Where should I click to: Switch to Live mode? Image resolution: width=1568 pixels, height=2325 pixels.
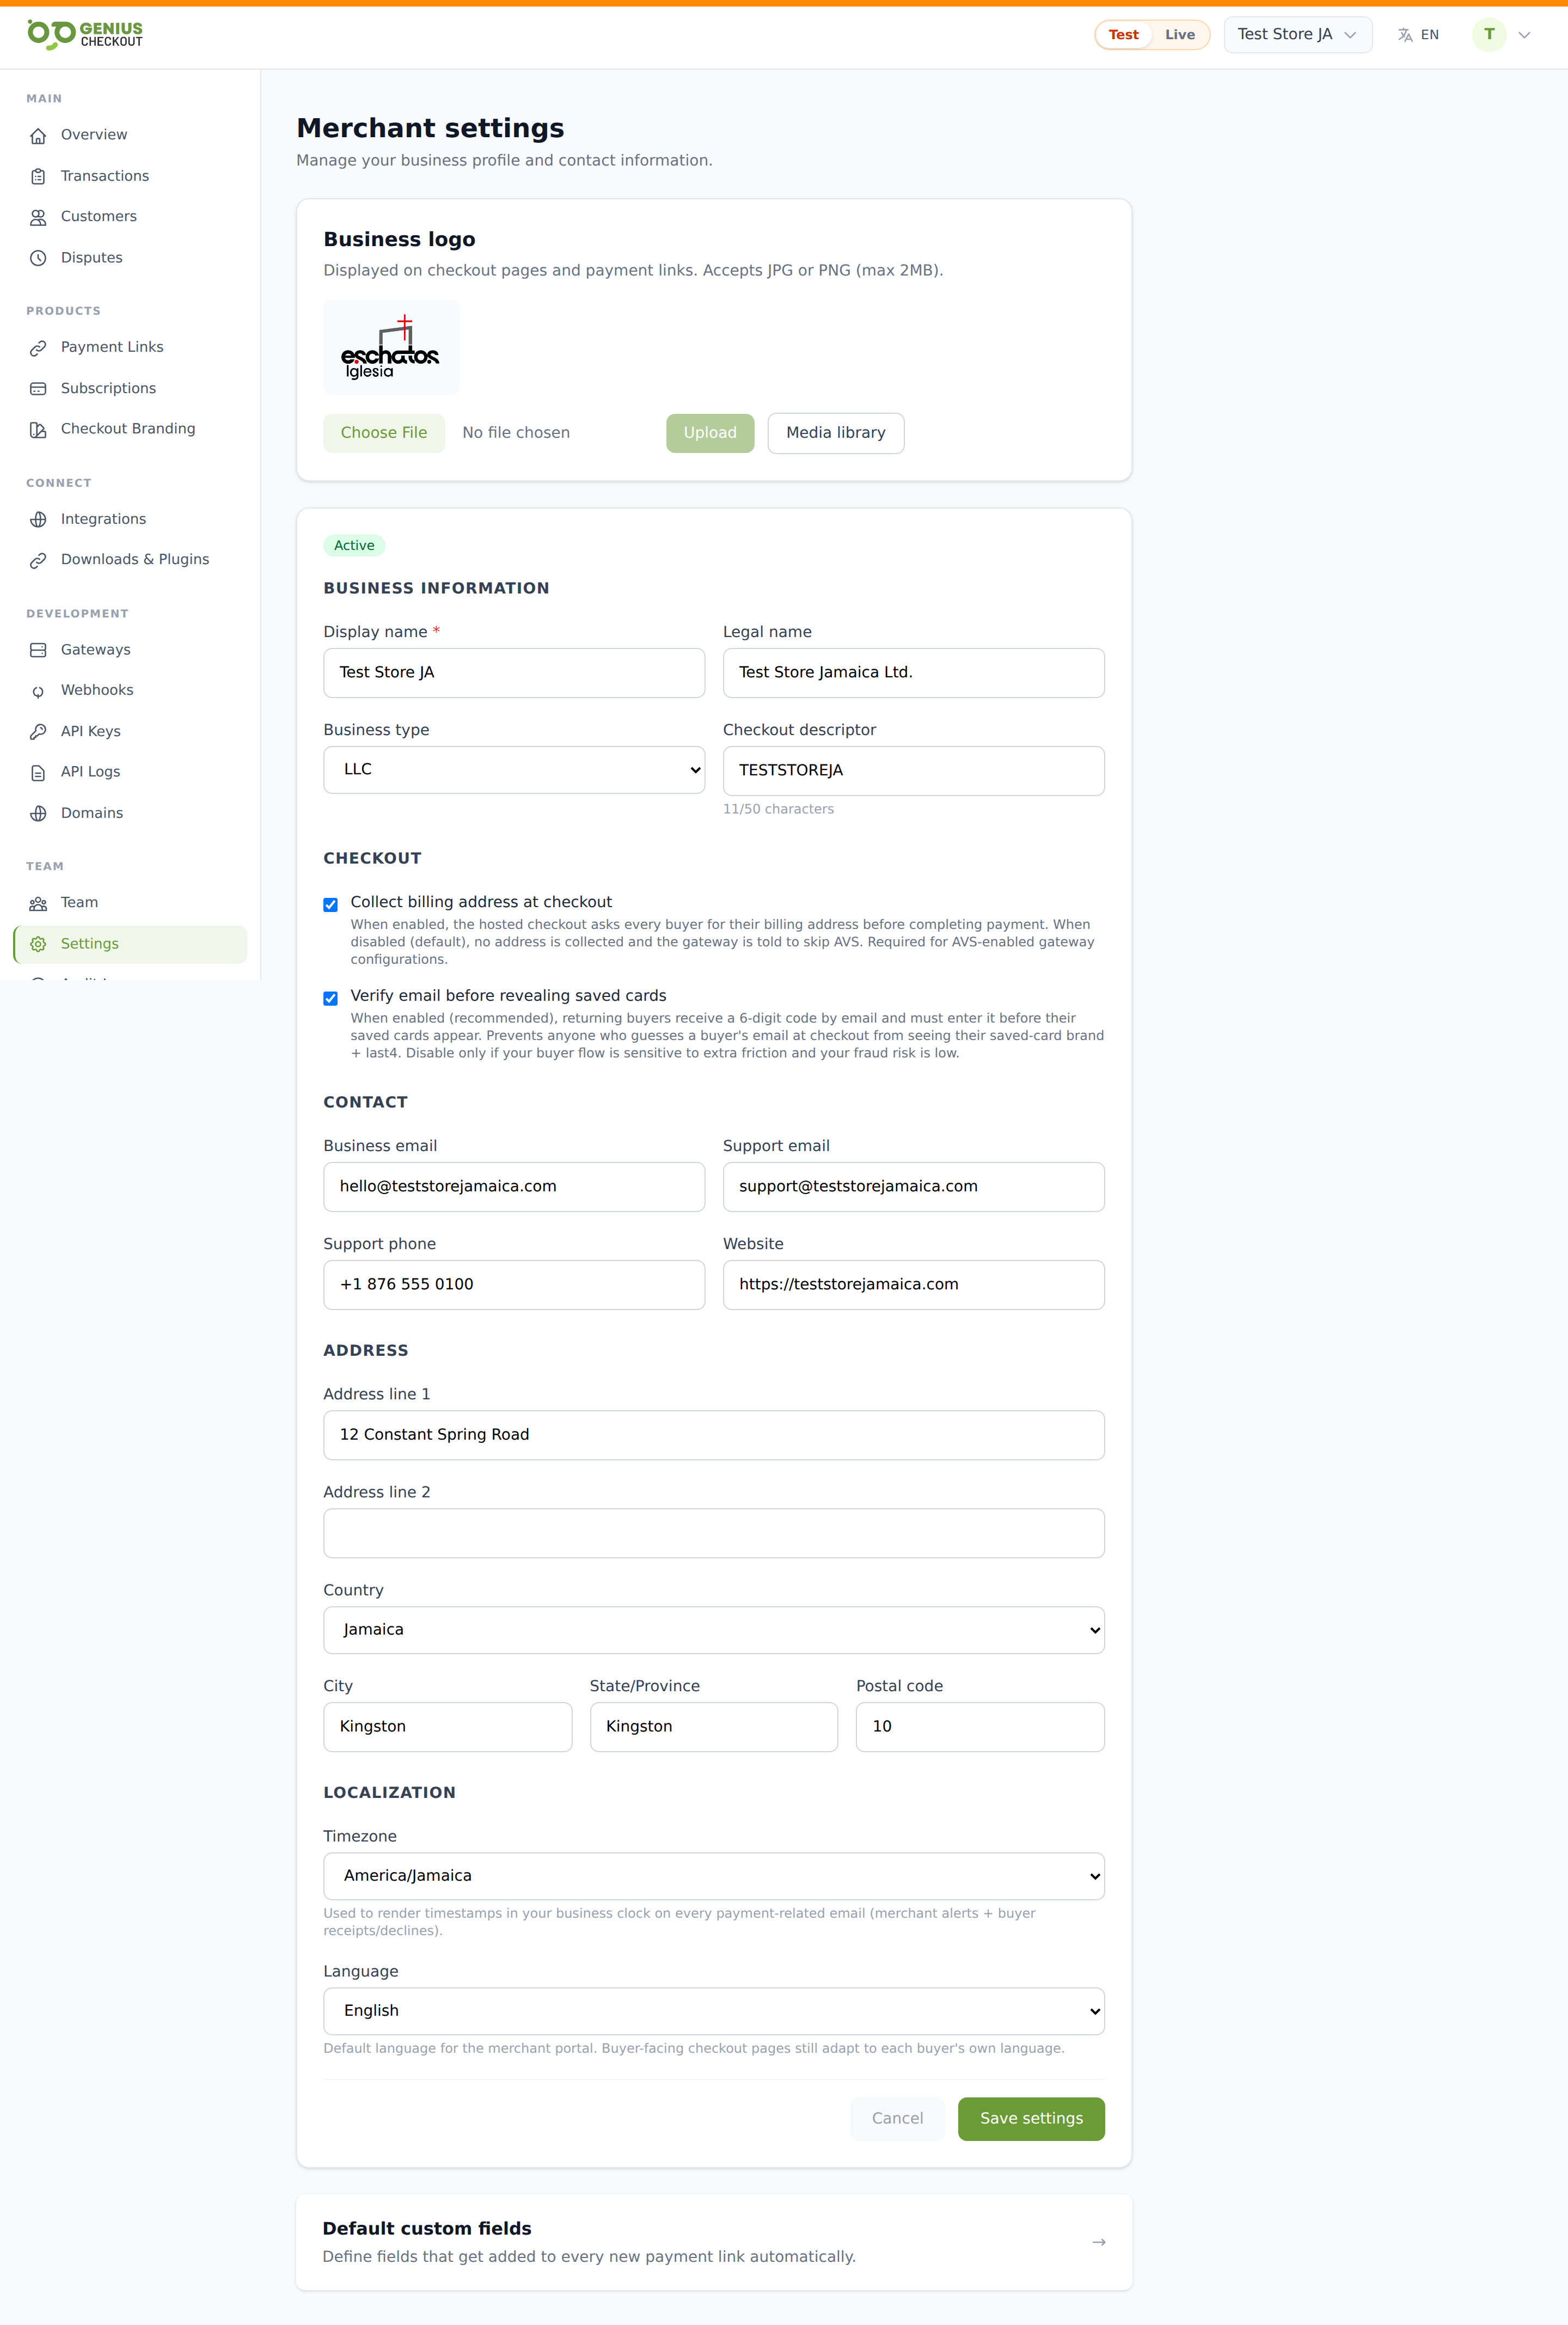tap(1179, 35)
